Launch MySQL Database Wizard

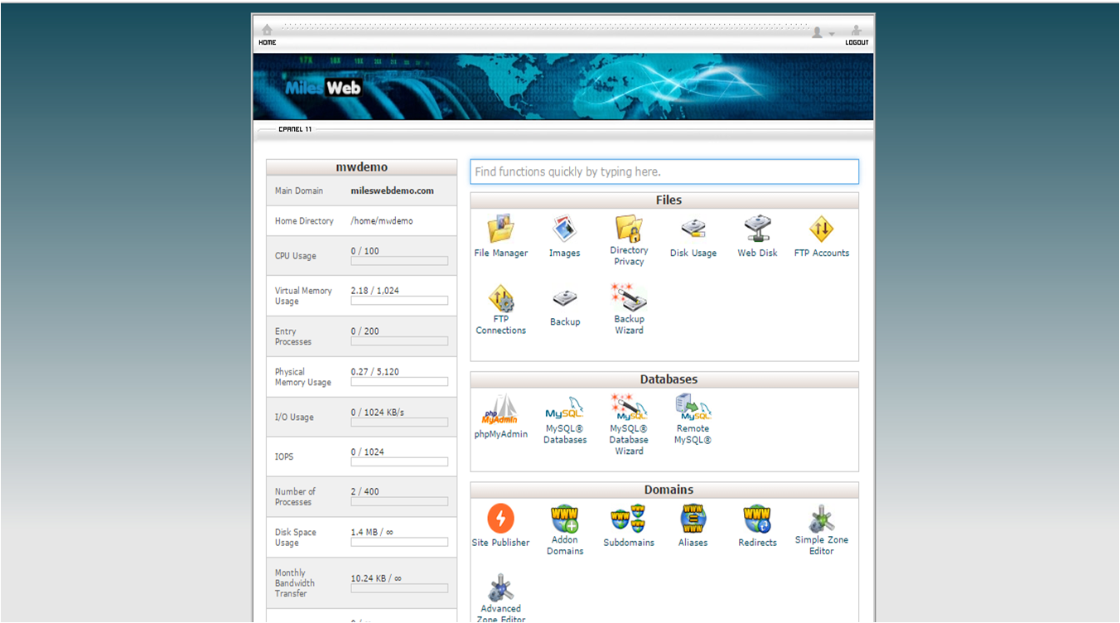pyautogui.click(x=629, y=408)
